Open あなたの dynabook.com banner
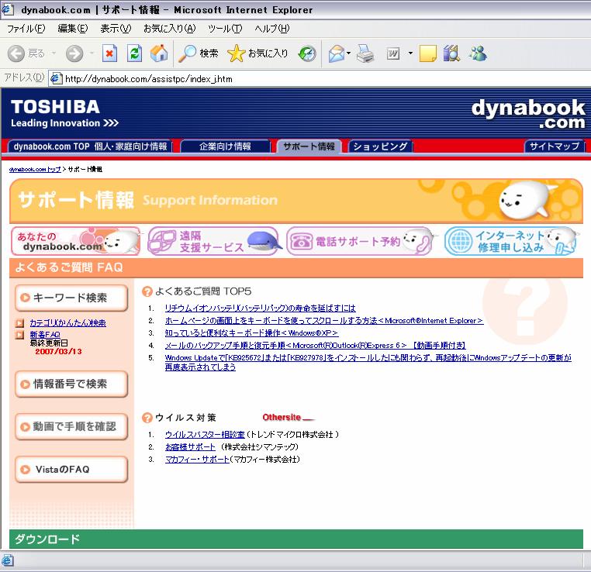Screen dimensions: 591x572 tap(75, 241)
